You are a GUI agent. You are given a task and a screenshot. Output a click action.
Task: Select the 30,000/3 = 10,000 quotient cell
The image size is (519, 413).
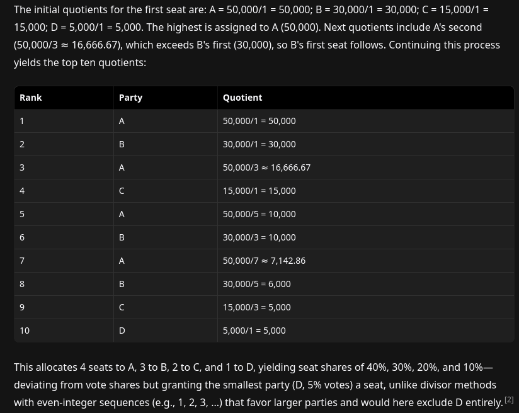pyautogui.click(x=259, y=237)
